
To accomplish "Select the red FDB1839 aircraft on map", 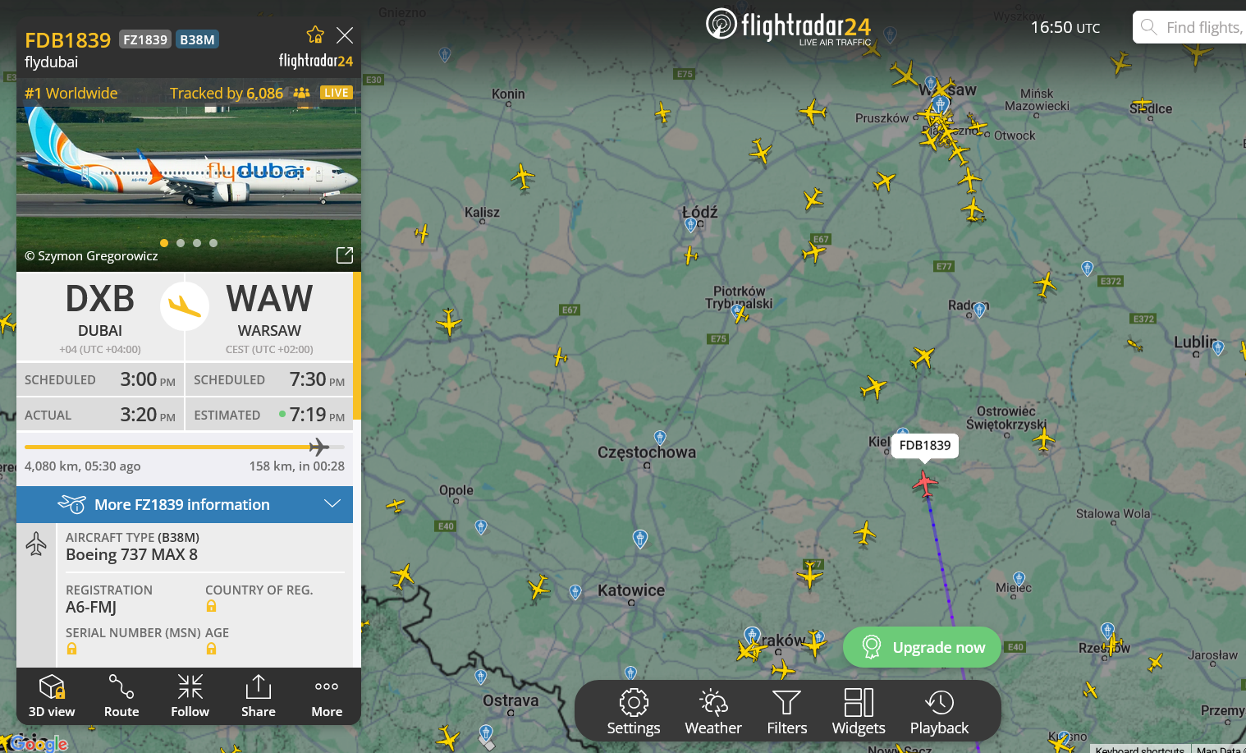I will pyautogui.click(x=925, y=483).
